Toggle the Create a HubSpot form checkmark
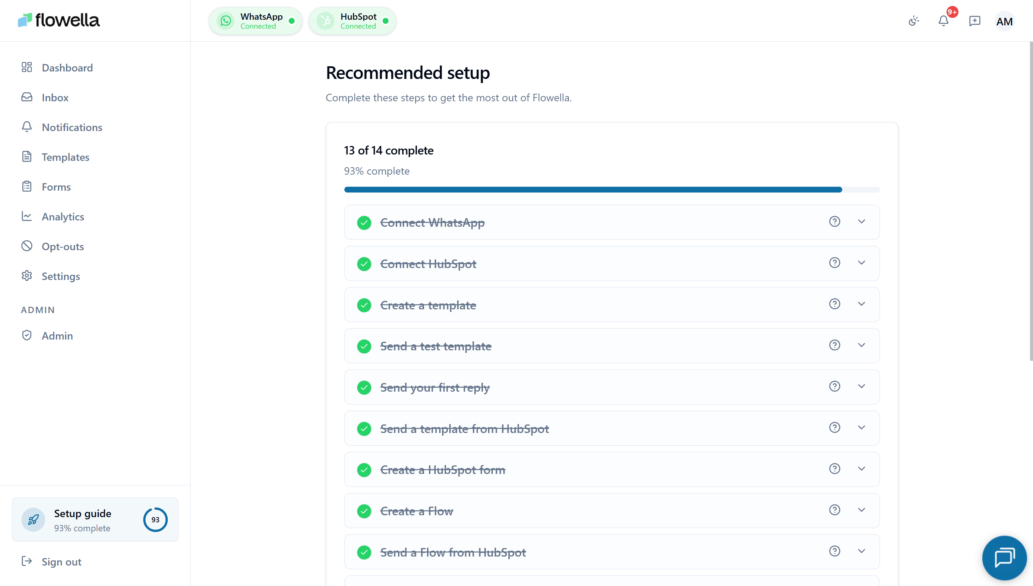 point(364,470)
